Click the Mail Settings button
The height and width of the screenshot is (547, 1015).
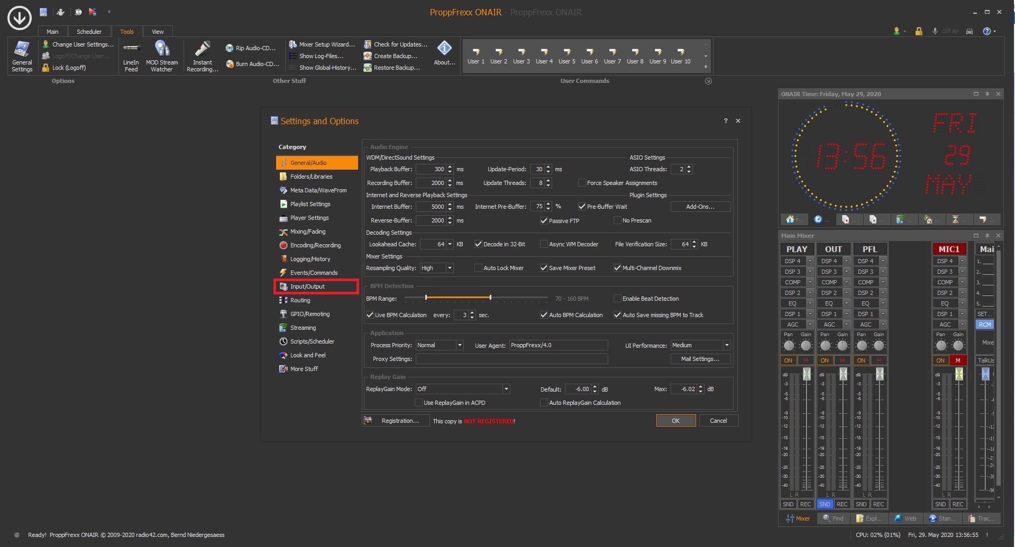(x=700, y=359)
